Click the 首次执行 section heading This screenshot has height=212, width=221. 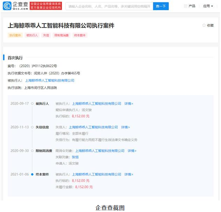click(15, 58)
